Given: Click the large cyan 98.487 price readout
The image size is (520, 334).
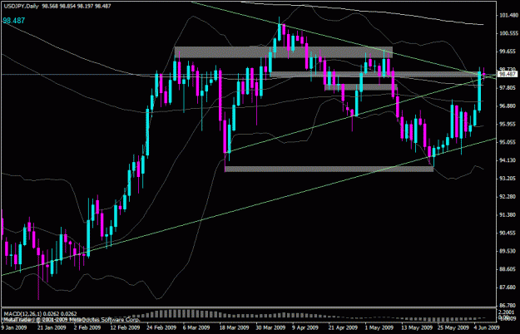Looking at the screenshot, I should tap(14, 21).
